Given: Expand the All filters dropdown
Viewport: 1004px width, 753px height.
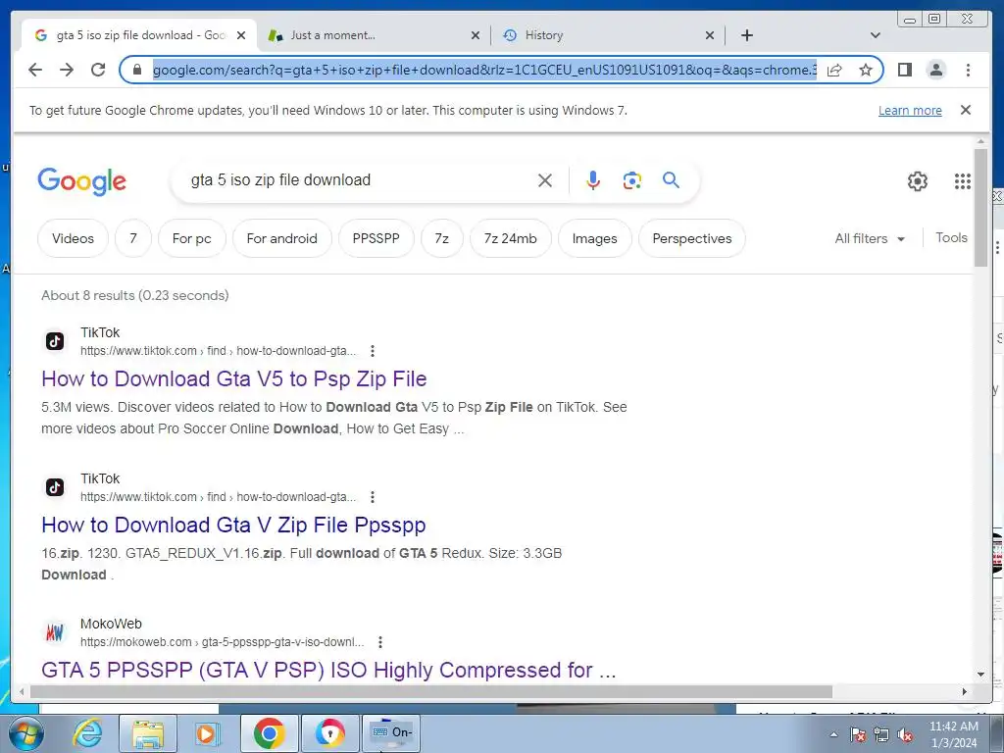Looking at the screenshot, I should pos(870,239).
